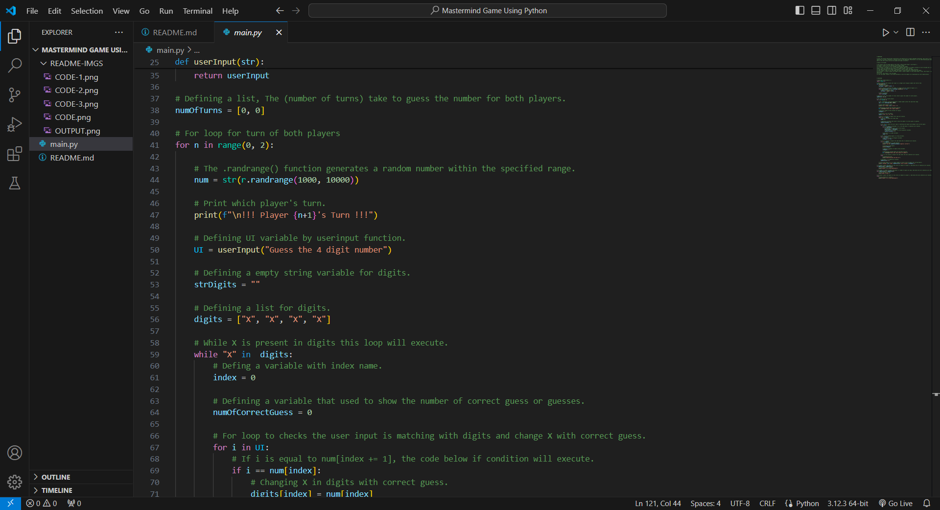Viewport: 940px width, 510px height.
Task: Collapse the README-IMGS folder
Action: click(x=81, y=64)
